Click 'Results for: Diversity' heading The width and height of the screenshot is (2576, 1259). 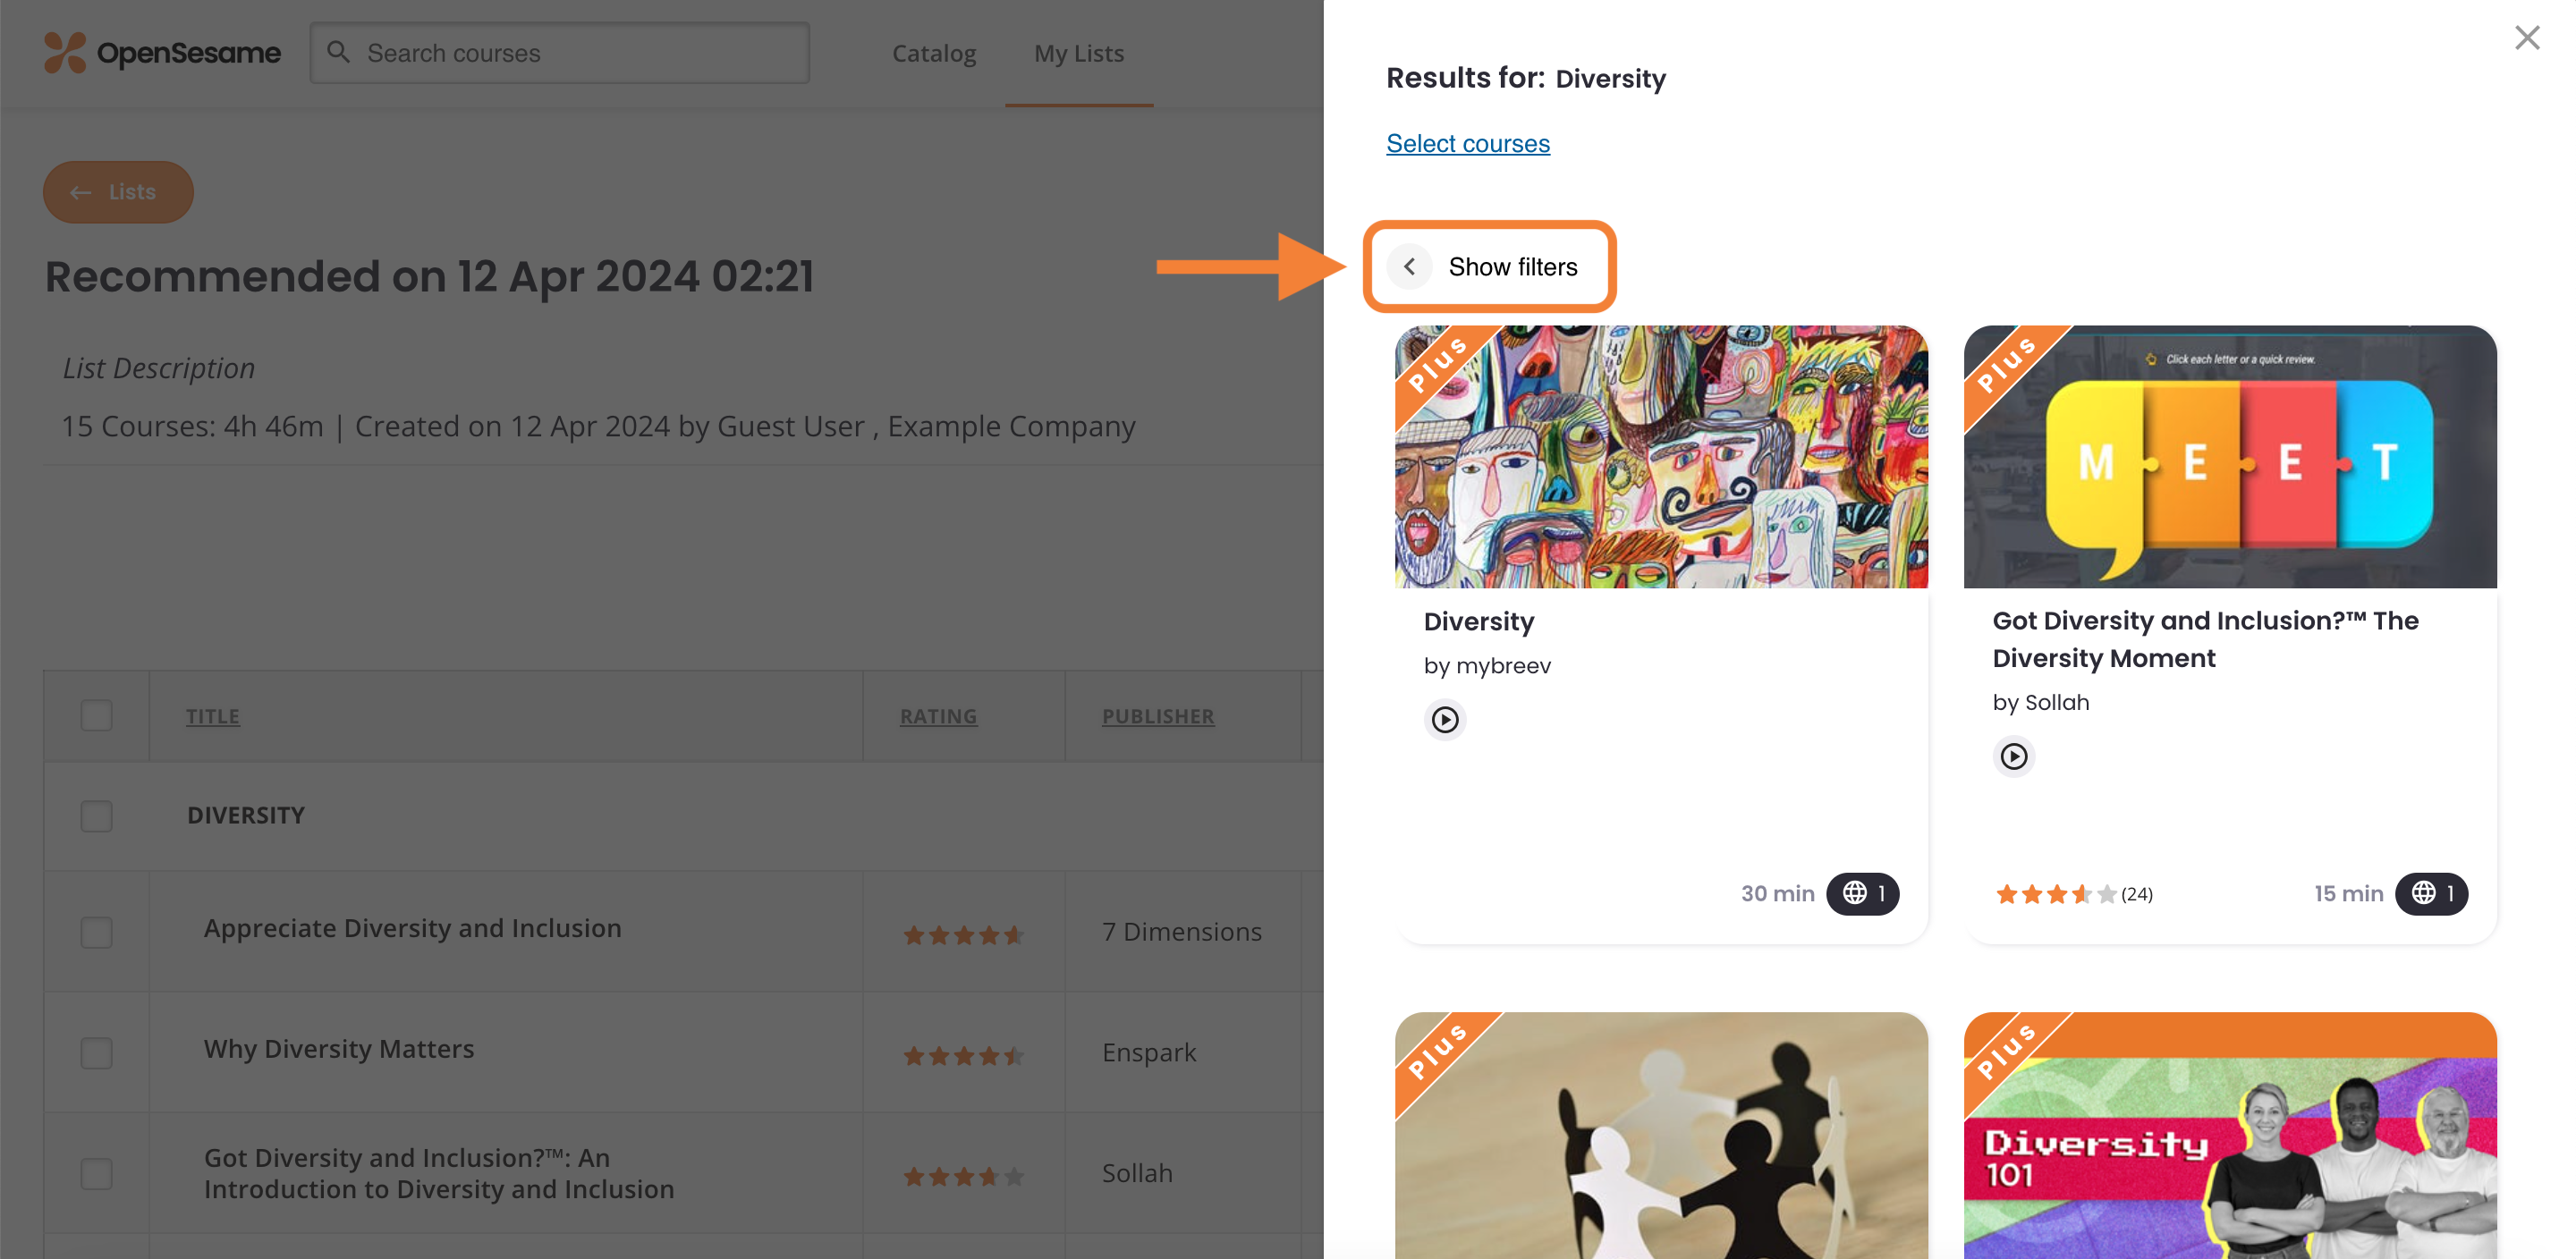pyautogui.click(x=1526, y=78)
